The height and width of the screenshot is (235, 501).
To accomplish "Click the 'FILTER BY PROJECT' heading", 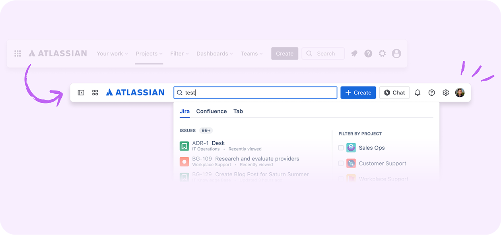I will [x=360, y=134].
